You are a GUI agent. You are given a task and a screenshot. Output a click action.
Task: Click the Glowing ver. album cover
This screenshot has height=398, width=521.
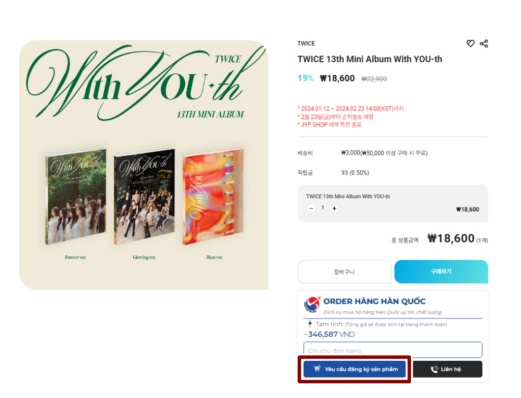pos(144,196)
